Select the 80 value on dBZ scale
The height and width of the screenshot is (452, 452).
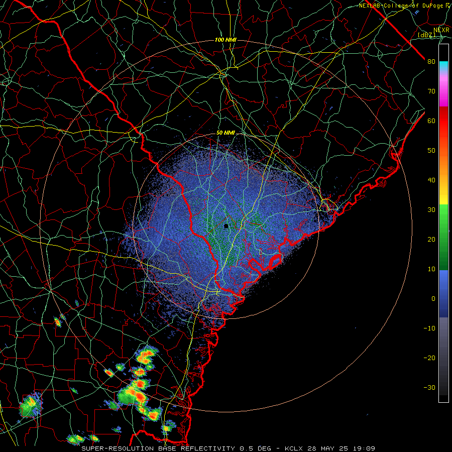tap(431, 62)
